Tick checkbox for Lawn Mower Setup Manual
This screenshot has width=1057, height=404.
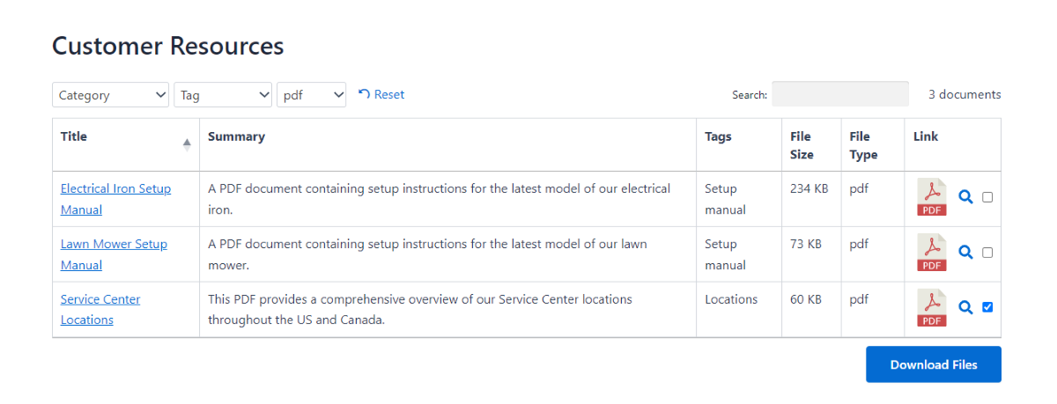pyautogui.click(x=987, y=253)
